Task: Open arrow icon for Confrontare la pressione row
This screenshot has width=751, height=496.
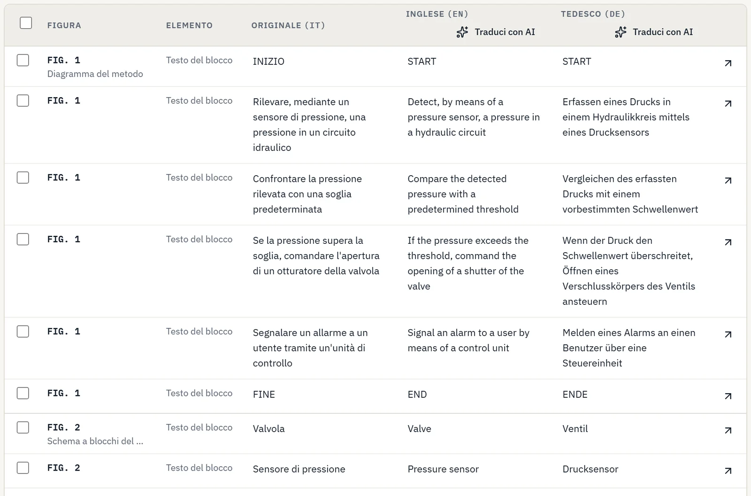Action: (728, 180)
